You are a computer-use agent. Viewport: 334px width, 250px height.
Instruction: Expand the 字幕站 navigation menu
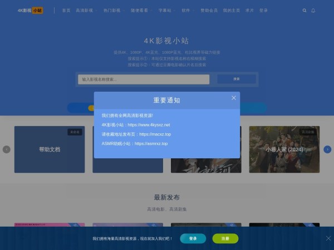[165, 11]
